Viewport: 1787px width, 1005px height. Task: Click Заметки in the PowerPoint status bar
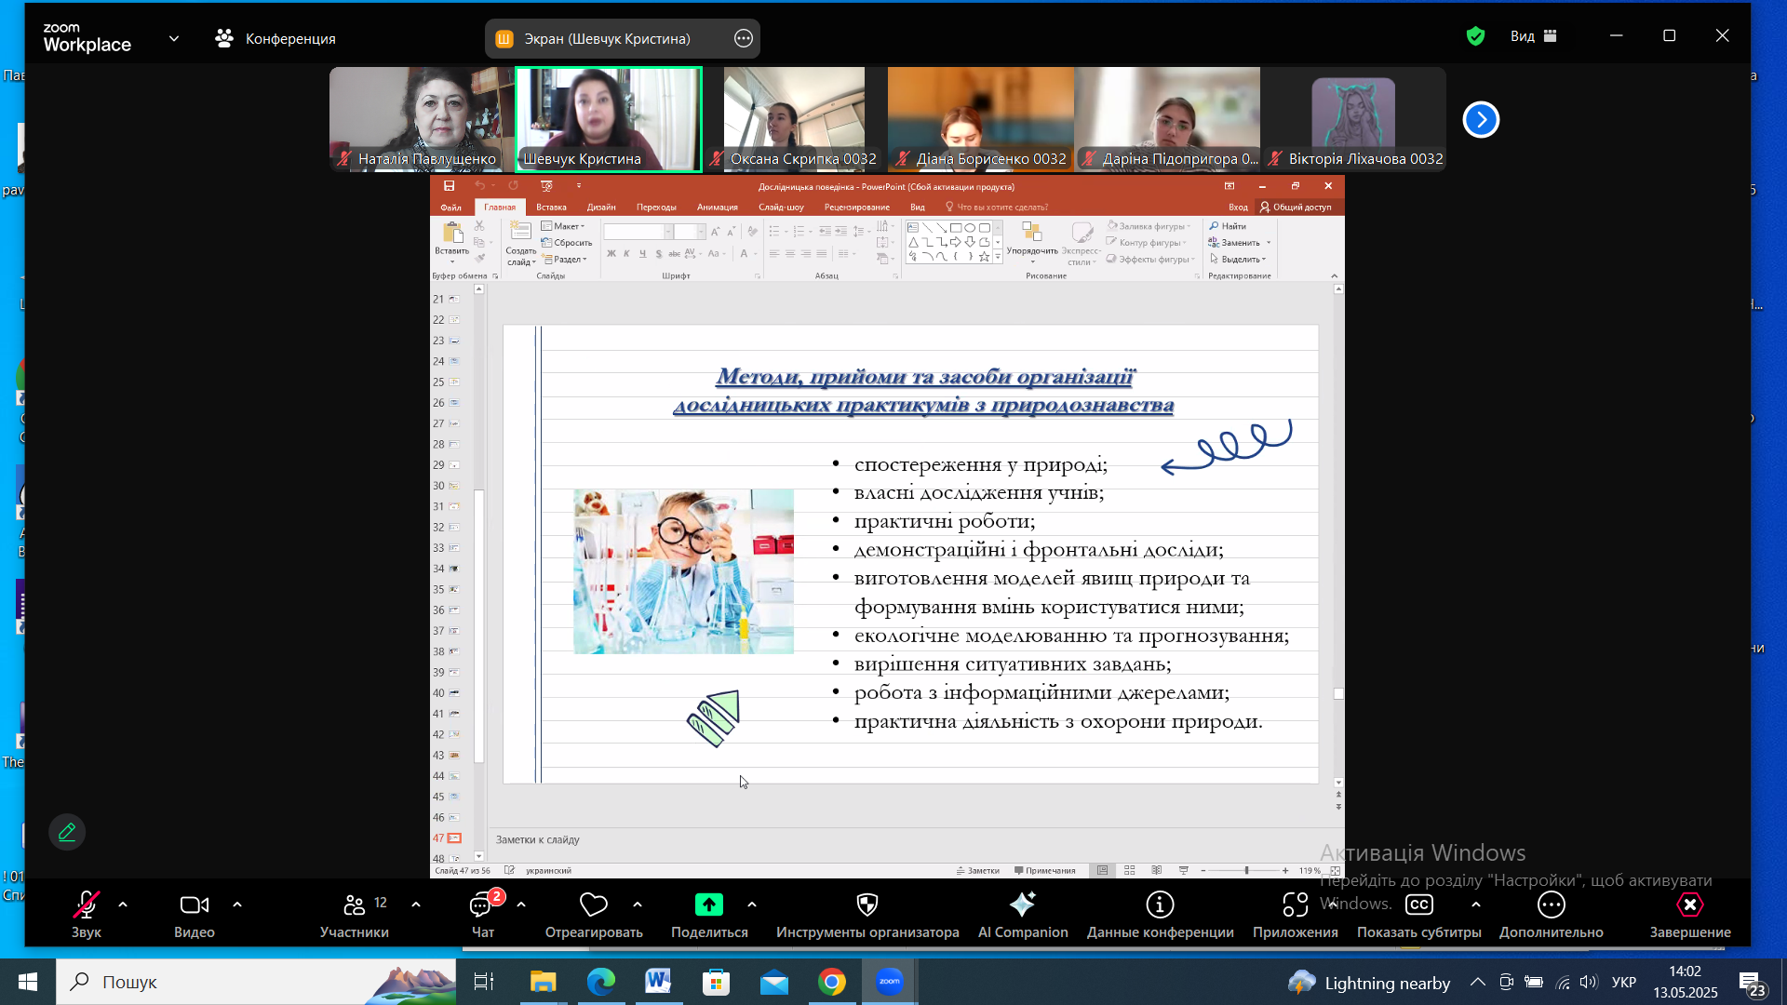coord(977,871)
